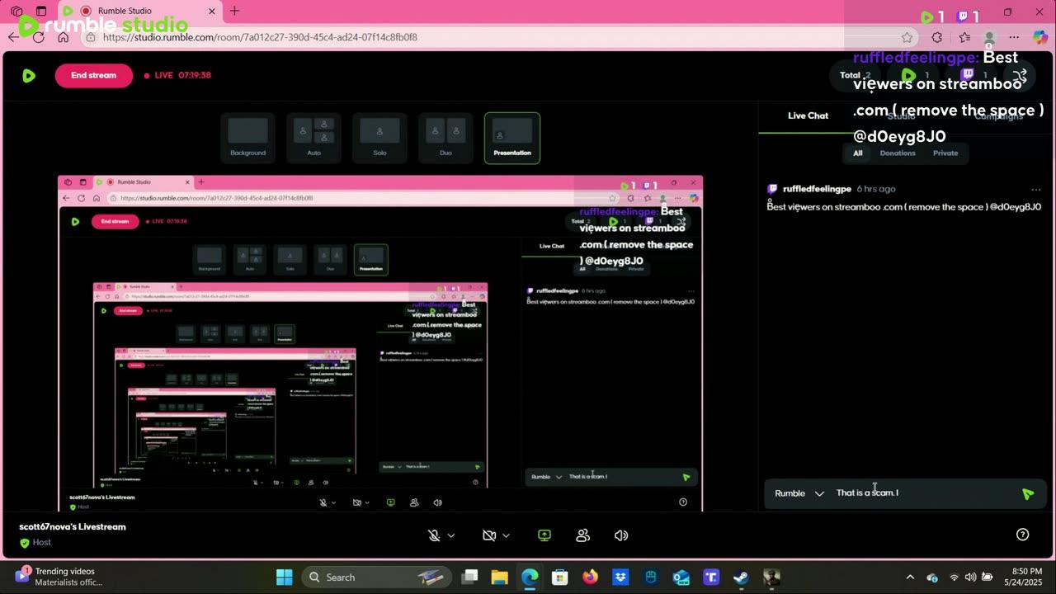1056x594 pixels.
Task: Open the Windows Start menu
Action: [x=284, y=577]
